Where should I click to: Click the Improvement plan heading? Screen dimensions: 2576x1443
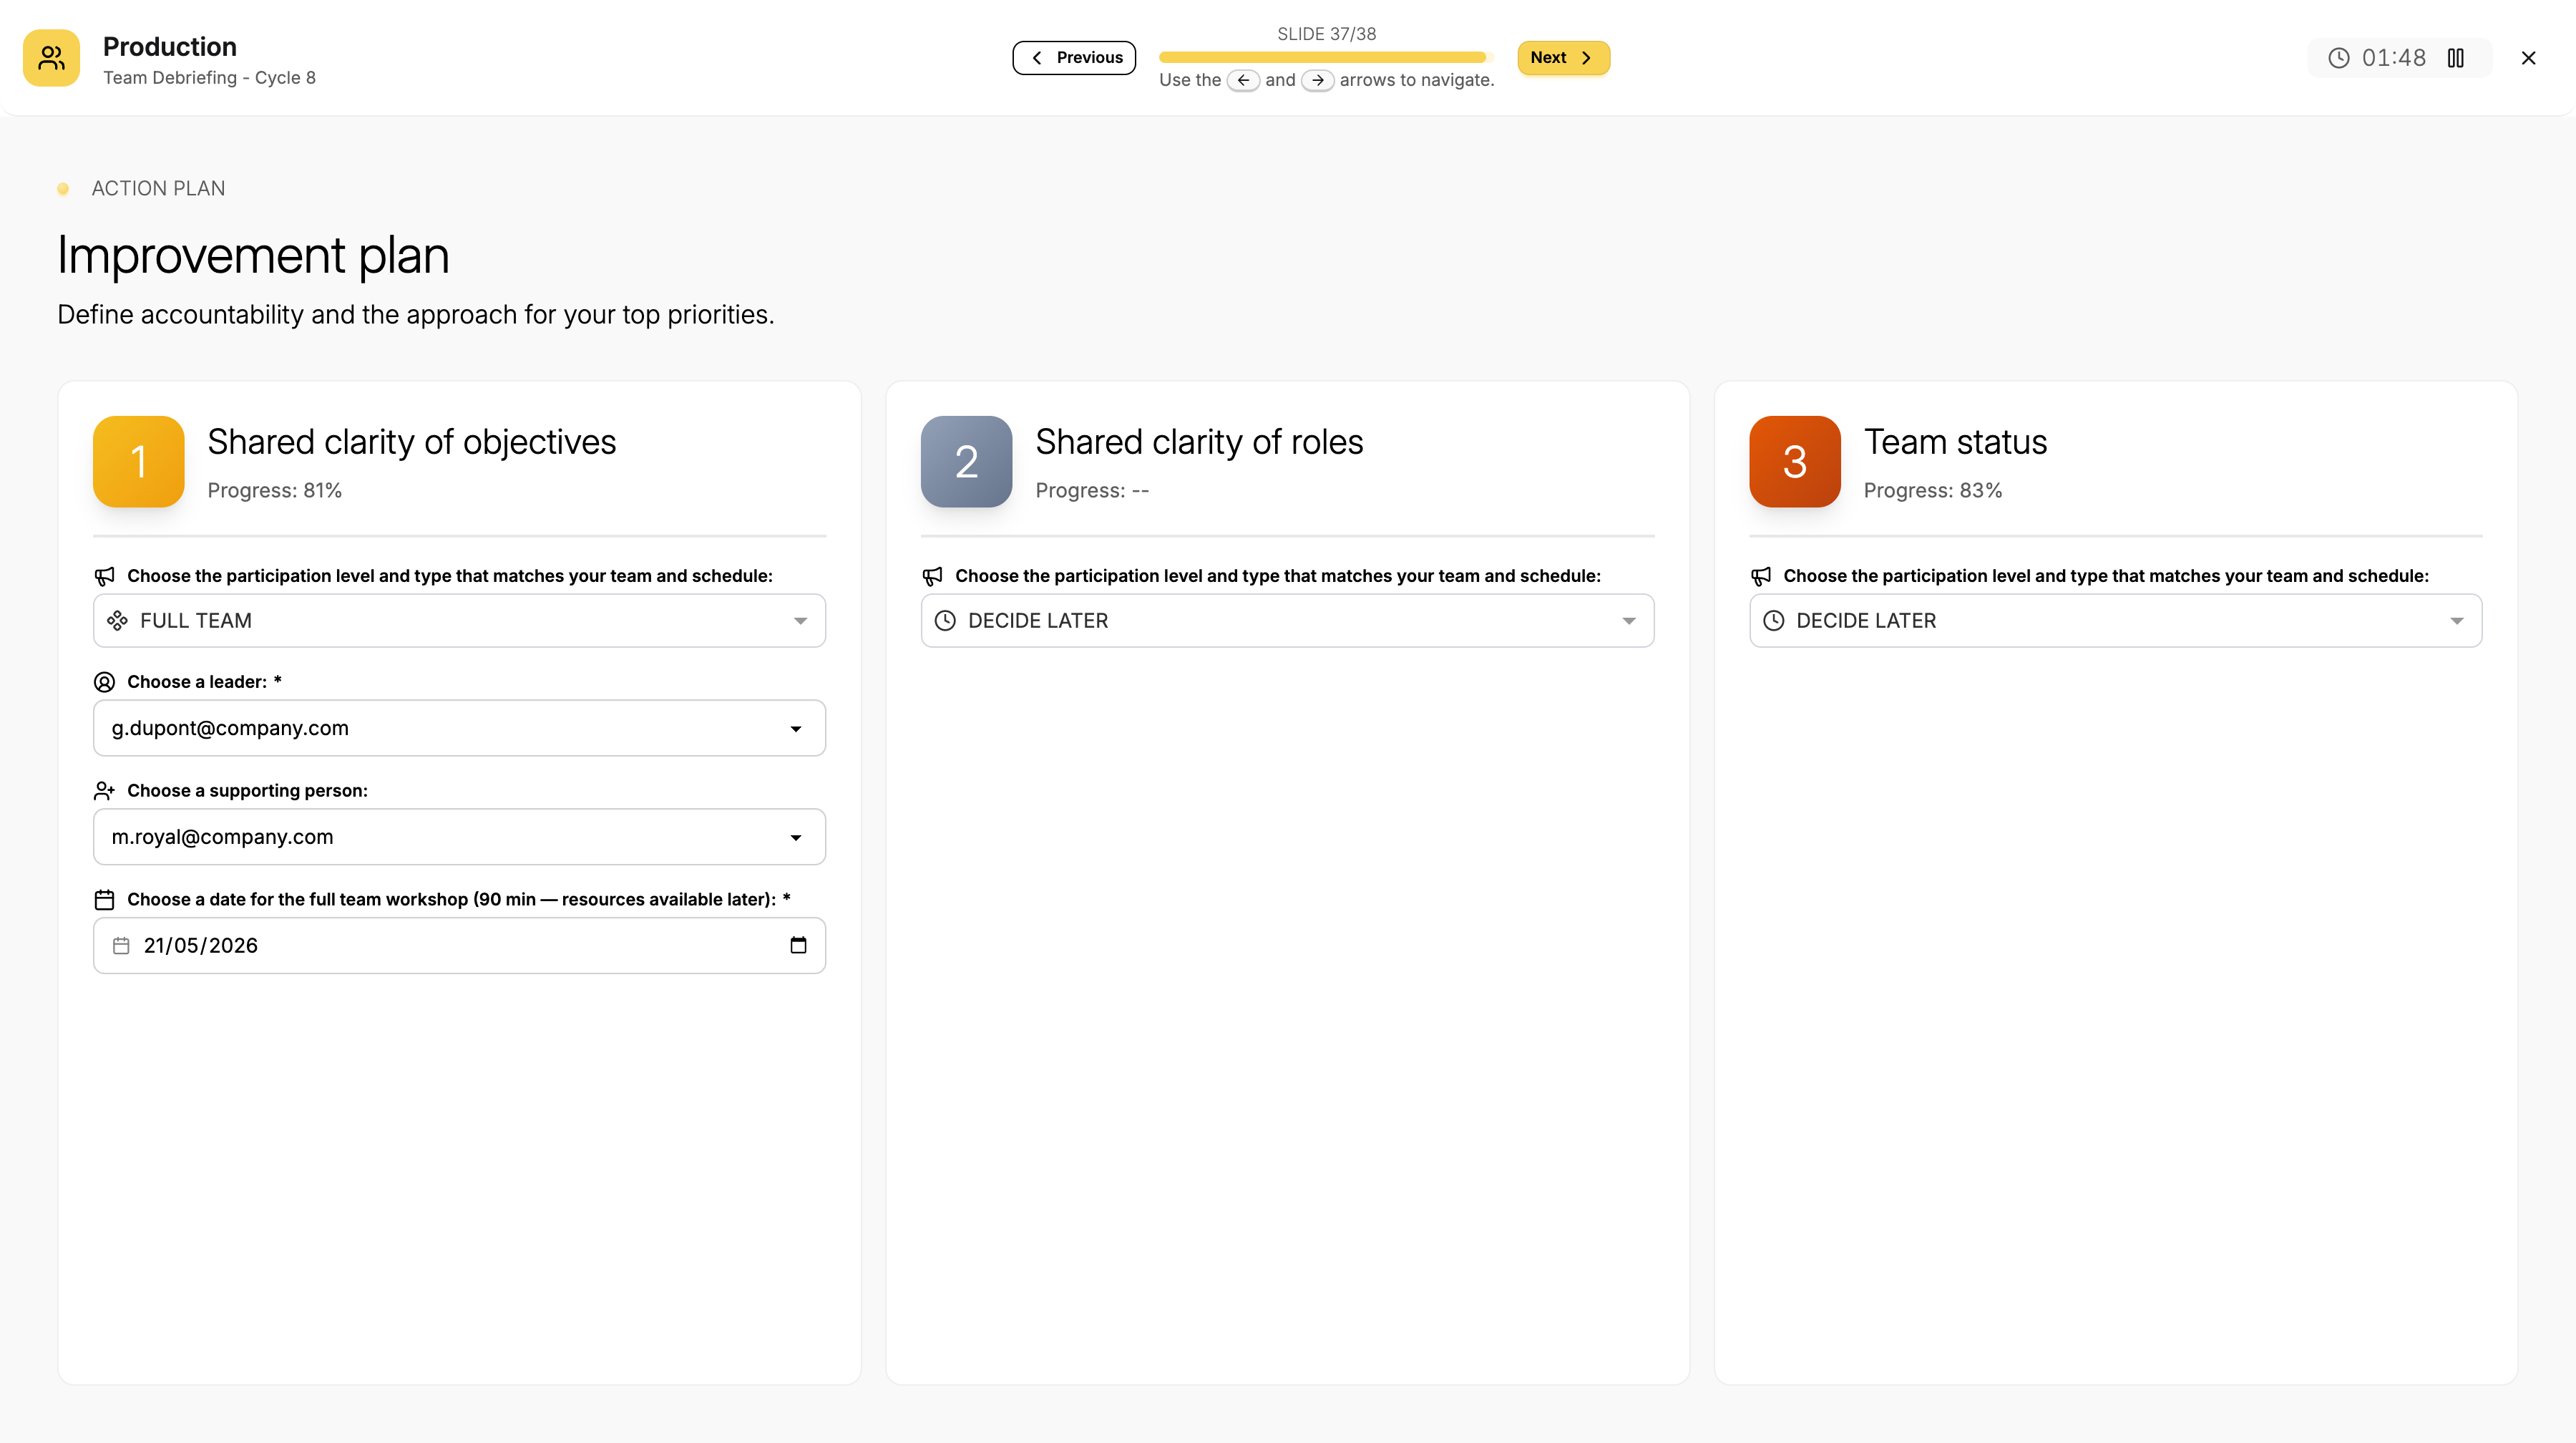click(253, 256)
